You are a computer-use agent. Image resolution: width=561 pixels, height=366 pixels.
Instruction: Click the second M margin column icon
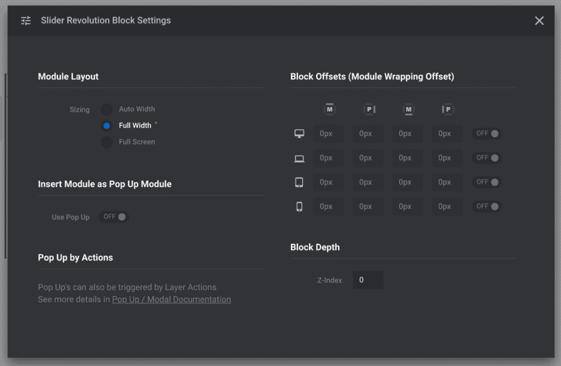[409, 110]
